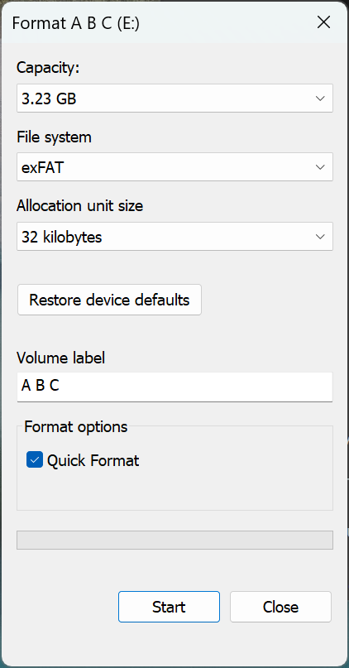Viewport: 349px width, 668px height.
Task: Click the chevron arrow beside exFAT
Action: click(320, 167)
